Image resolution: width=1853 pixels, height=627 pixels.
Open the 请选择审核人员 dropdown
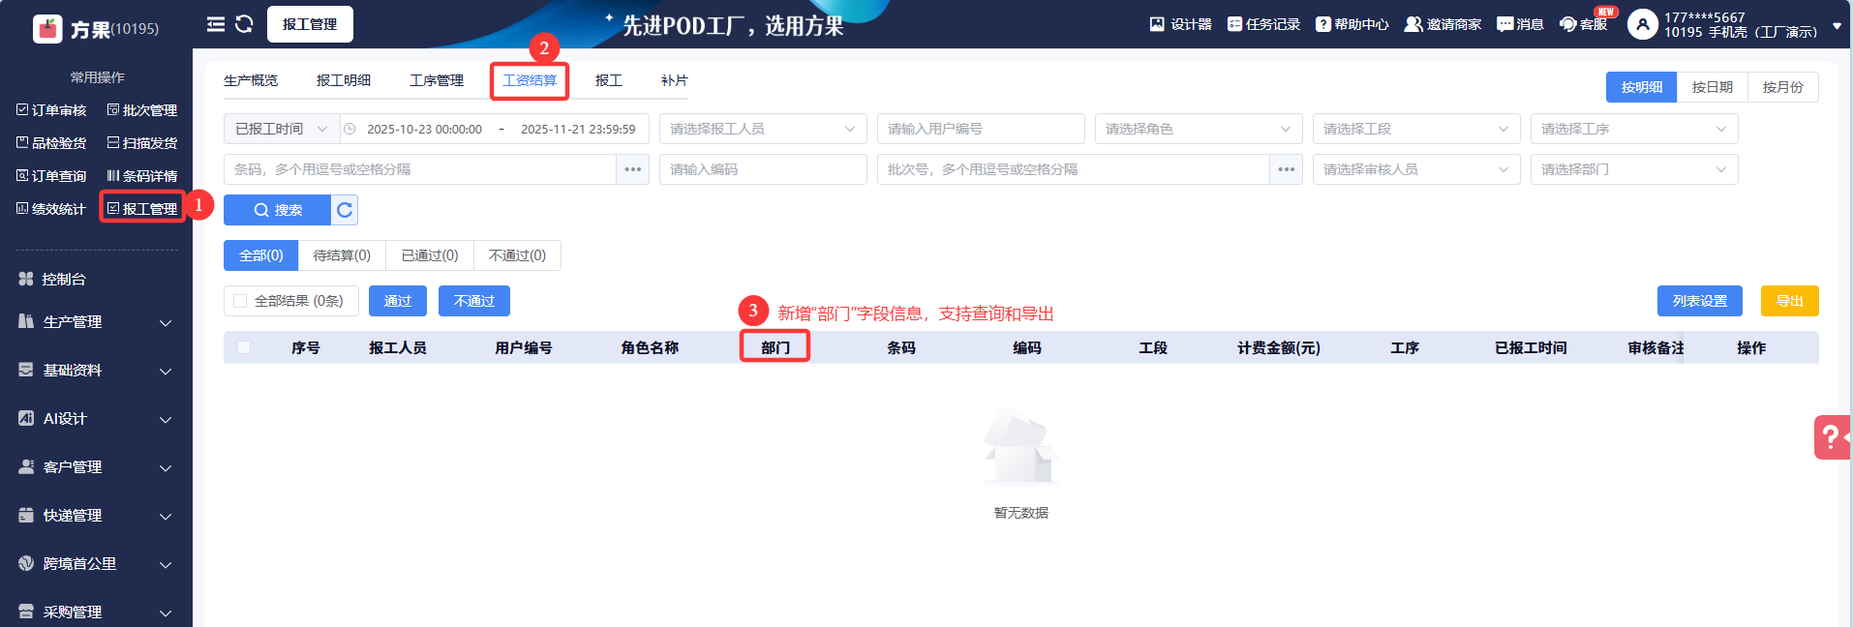[x=1416, y=169]
